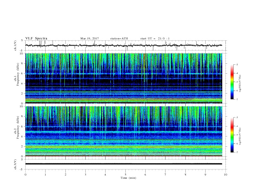Click time-axis tick label "5"
The width and height of the screenshot is (254, 196).
tap(125, 175)
